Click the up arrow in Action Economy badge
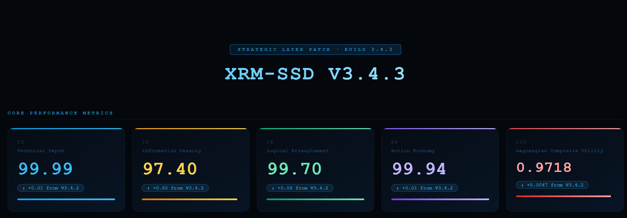This screenshot has height=218, width=627. (x=398, y=188)
